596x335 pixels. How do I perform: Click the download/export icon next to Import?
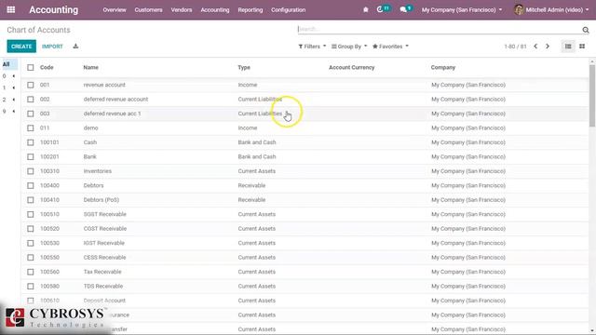75,46
